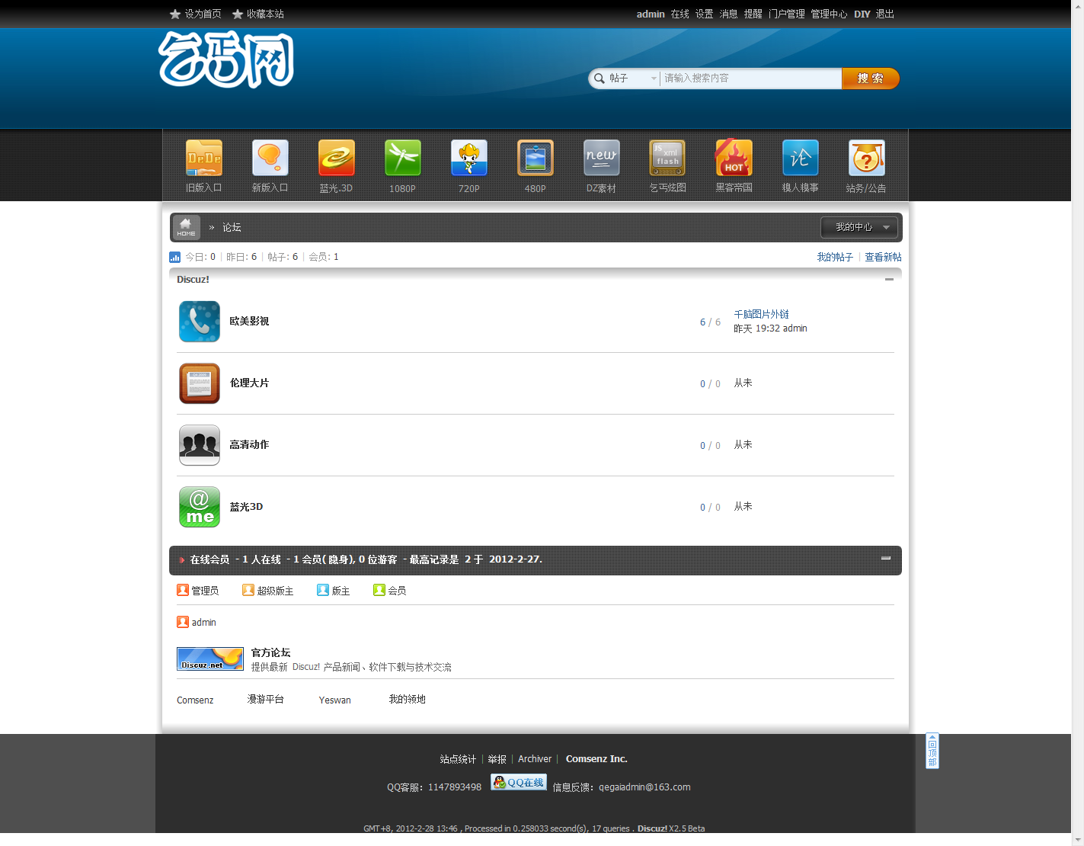
Task: Open 设置 in the top bar
Action: (x=705, y=14)
